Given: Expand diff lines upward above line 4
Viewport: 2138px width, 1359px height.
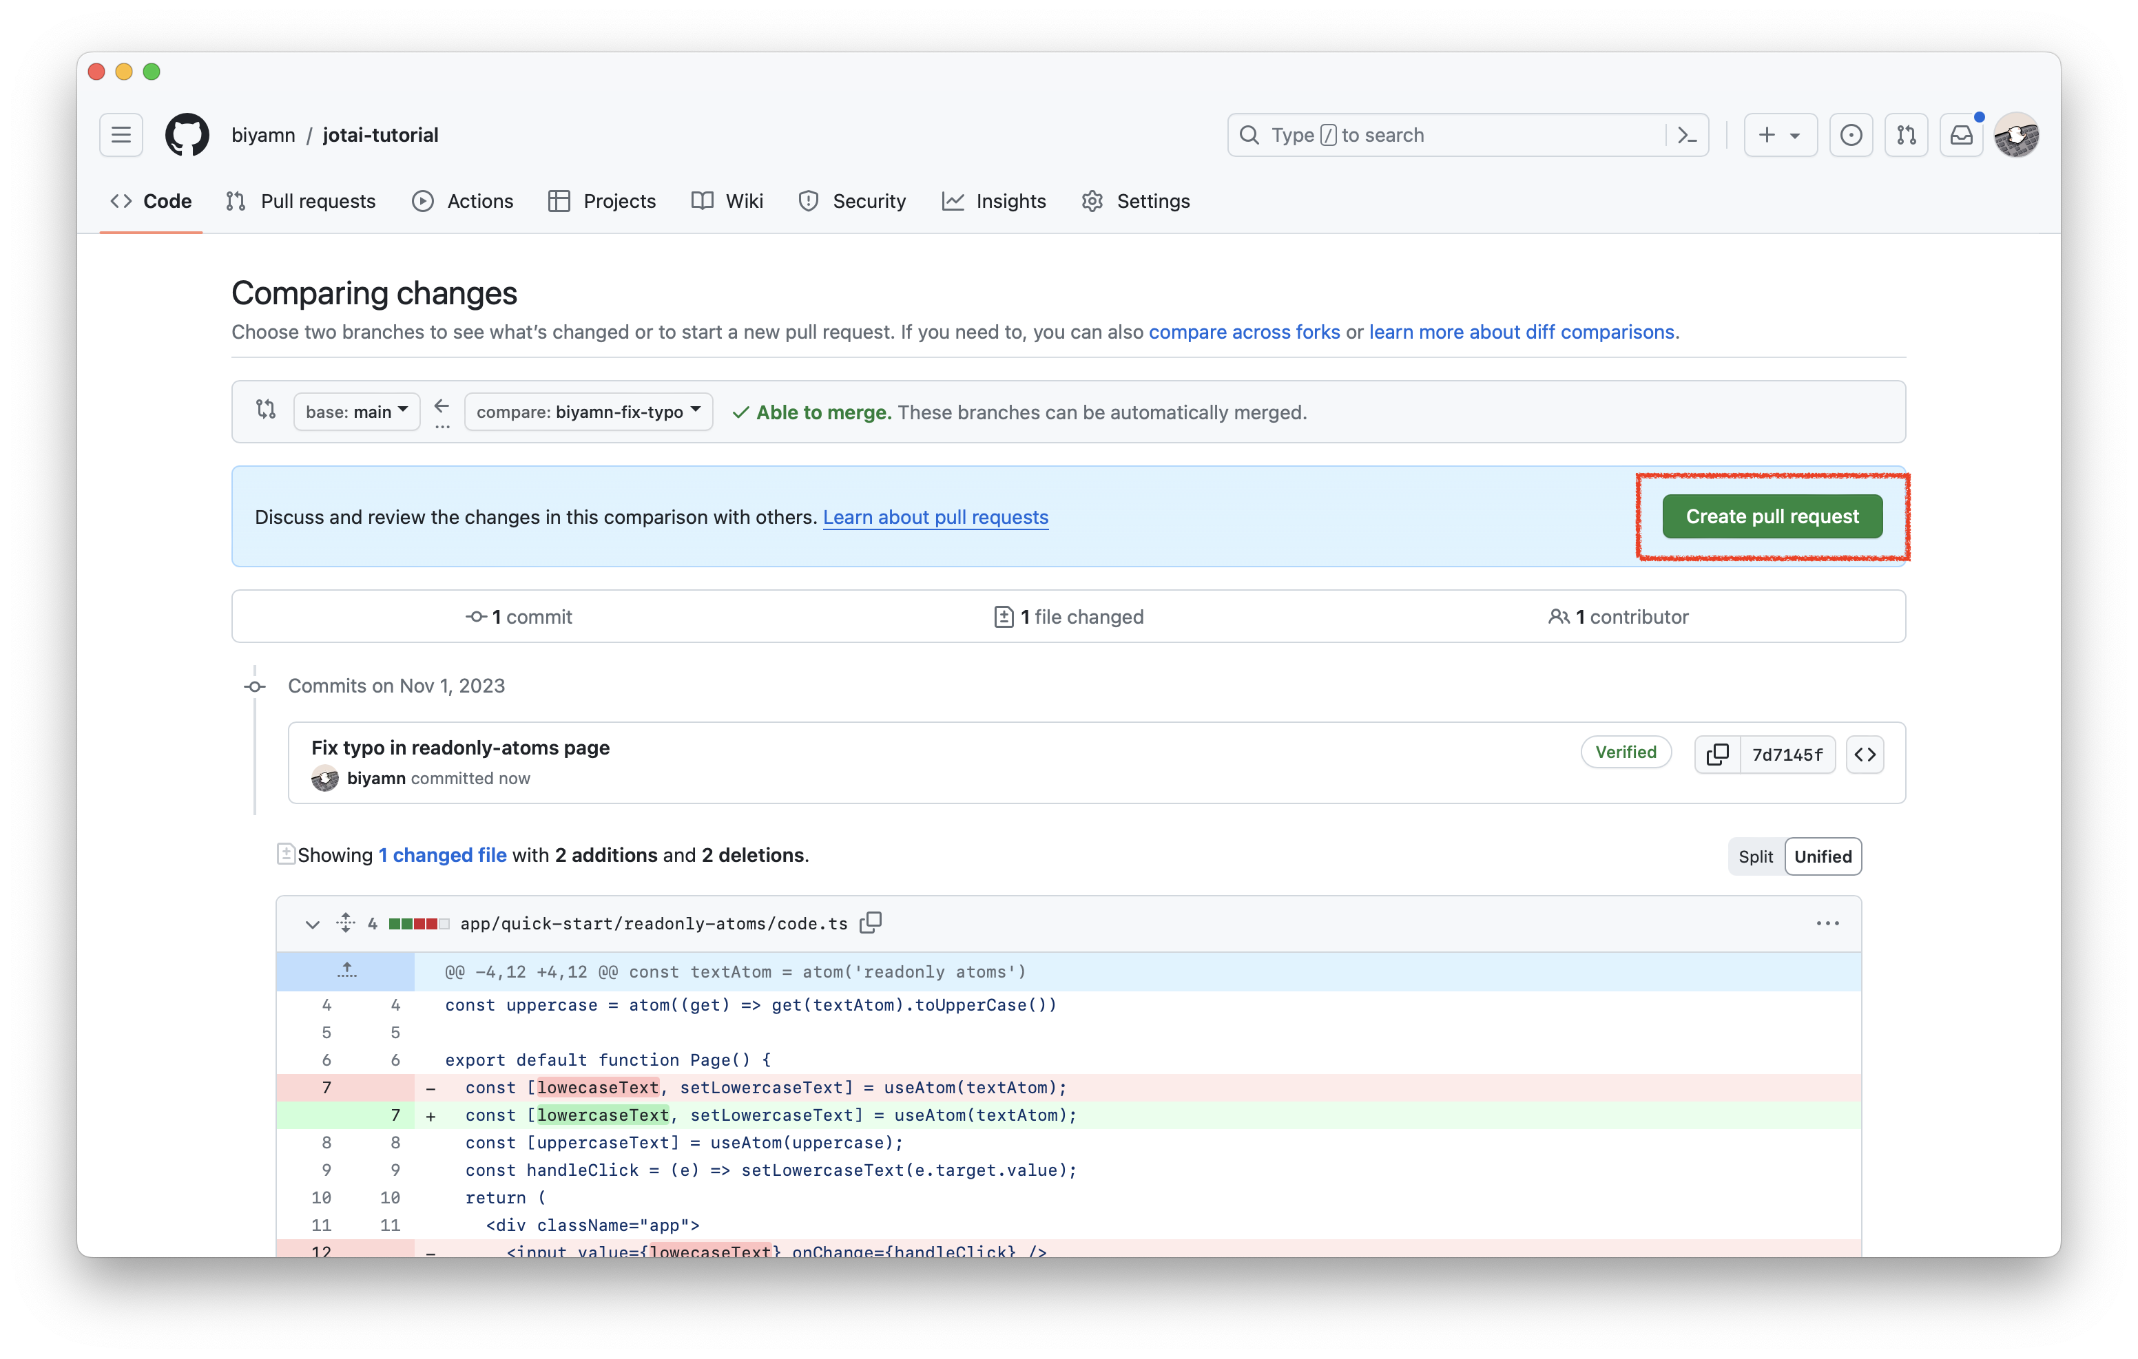Looking at the screenshot, I should pyautogui.click(x=346, y=971).
